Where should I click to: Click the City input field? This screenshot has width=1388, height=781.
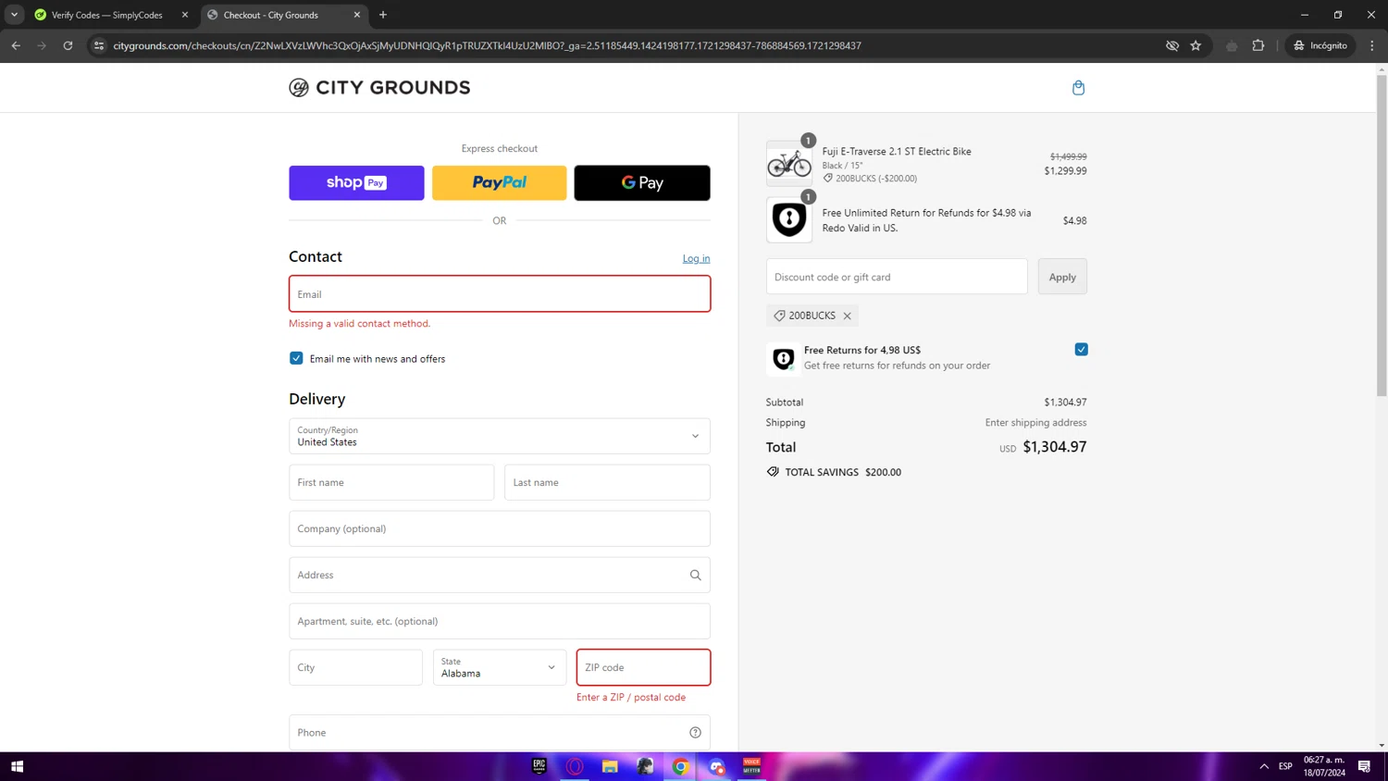point(355,667)
